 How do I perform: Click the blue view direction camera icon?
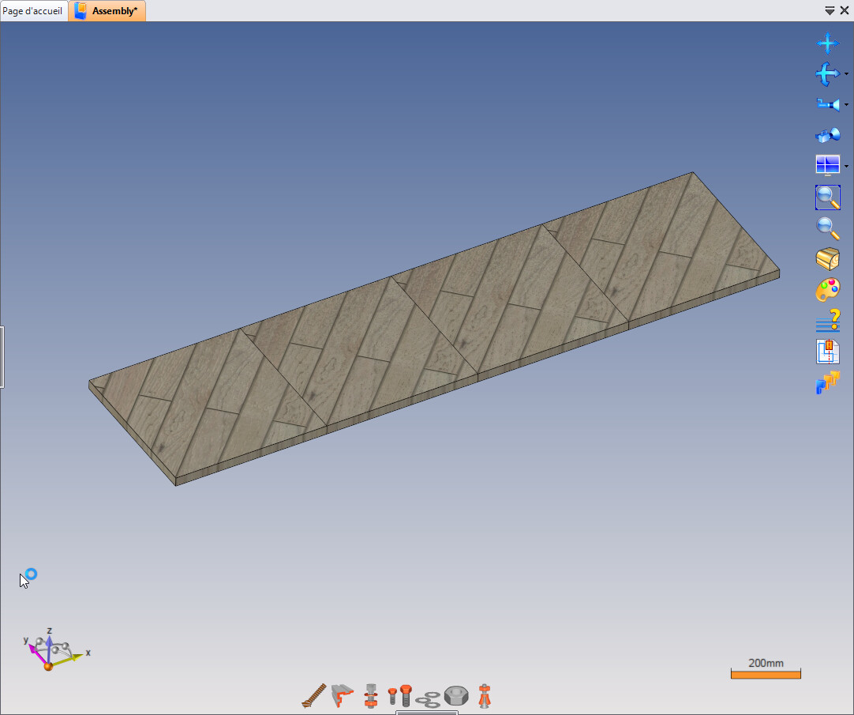coord(828,104)
